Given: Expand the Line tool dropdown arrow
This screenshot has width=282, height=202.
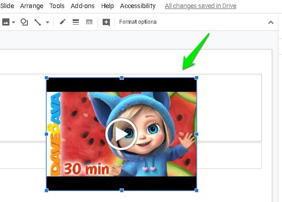Looking at the screenshot, I should point(48,22).
